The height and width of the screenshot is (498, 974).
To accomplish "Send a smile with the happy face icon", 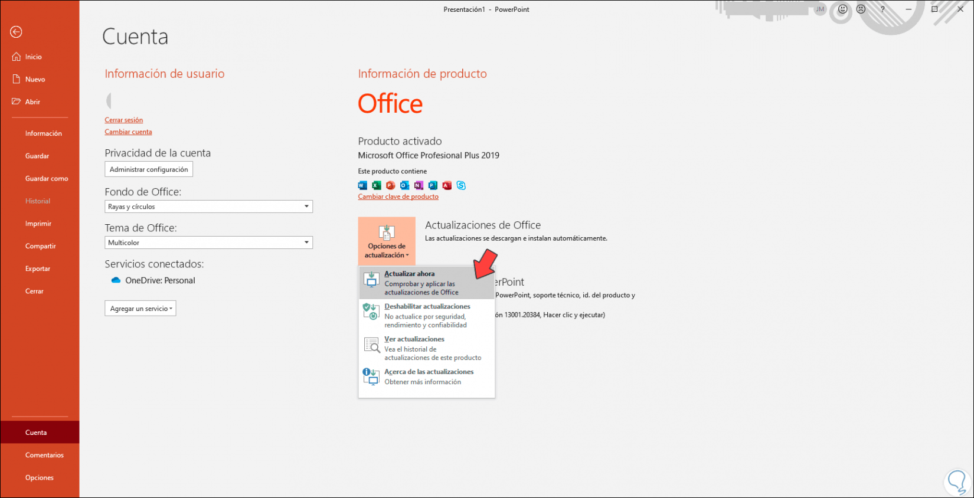I will 843,9.
